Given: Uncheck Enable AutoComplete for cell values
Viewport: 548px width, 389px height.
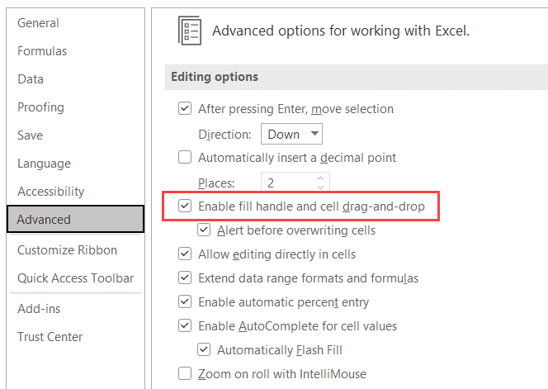Looking at the screenshot, I should 185,326.
